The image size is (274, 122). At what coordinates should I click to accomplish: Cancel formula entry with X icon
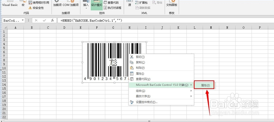click(36, 21)
